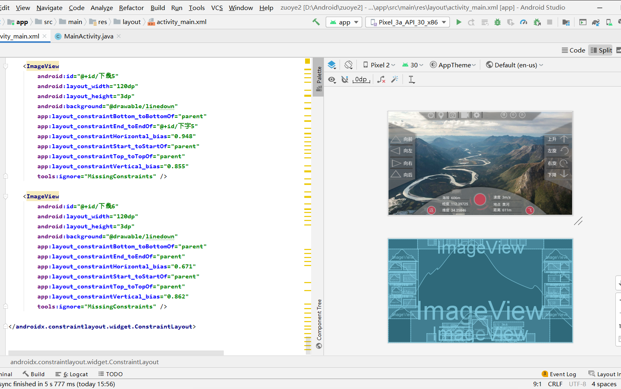Open the AppTheme selector dropdown
The width and height of the screenshot is (621, 389).
453,64
